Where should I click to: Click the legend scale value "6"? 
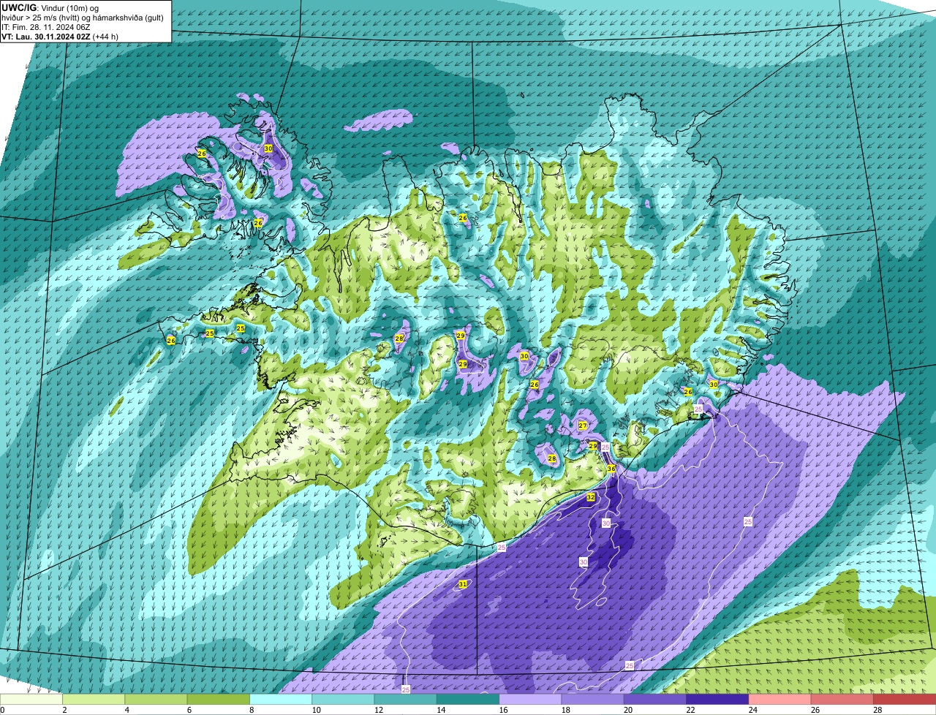189,710
